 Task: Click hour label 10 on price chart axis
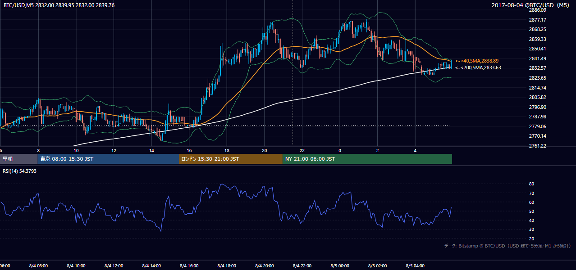pyautogui.click(x=76, y=150)
